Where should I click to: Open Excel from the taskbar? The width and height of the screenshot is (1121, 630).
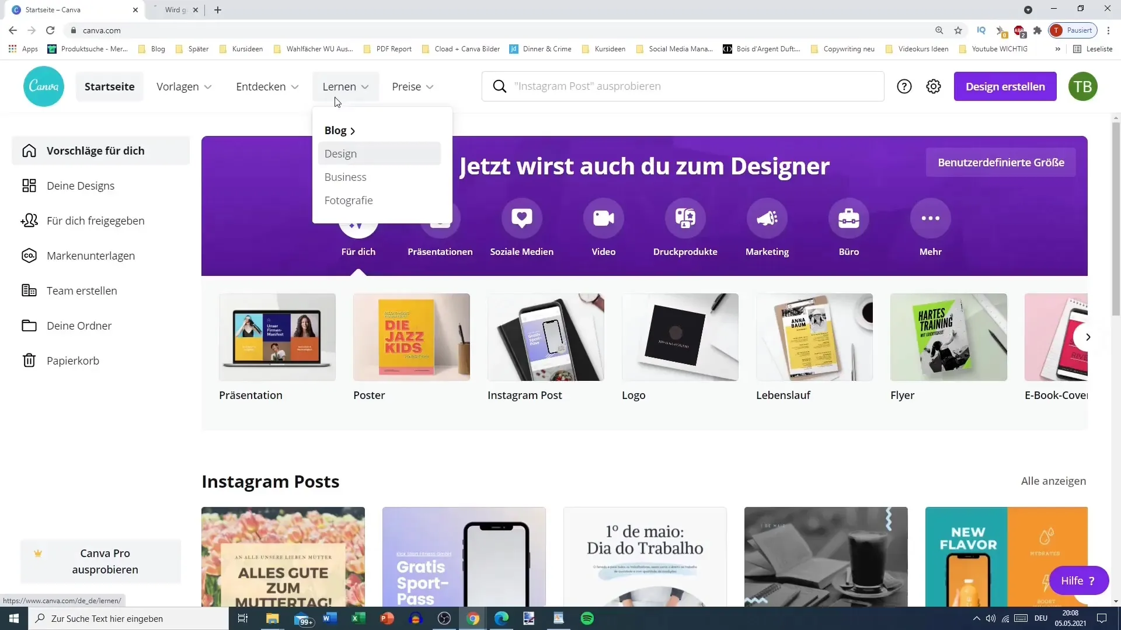[358, 618]
